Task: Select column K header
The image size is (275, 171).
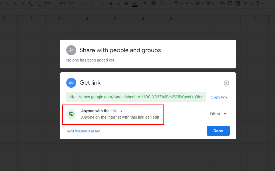Action: [255, 18]
